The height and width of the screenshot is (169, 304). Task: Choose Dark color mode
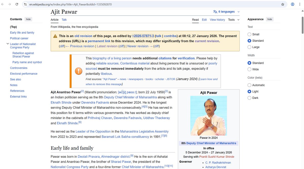coord(249,98)
